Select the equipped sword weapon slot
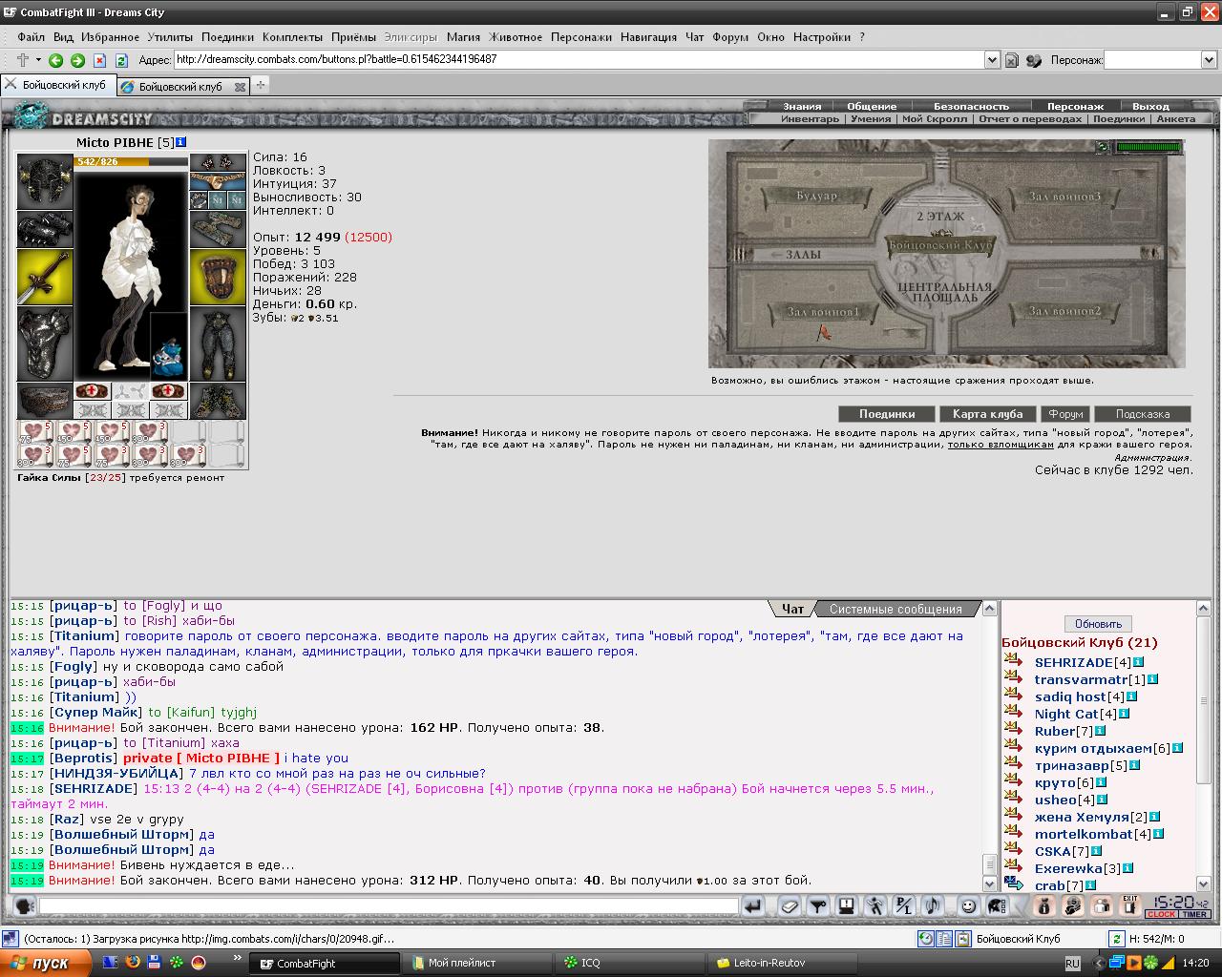Viewport: 1222px width, 977px height. [x=45, y=277]
